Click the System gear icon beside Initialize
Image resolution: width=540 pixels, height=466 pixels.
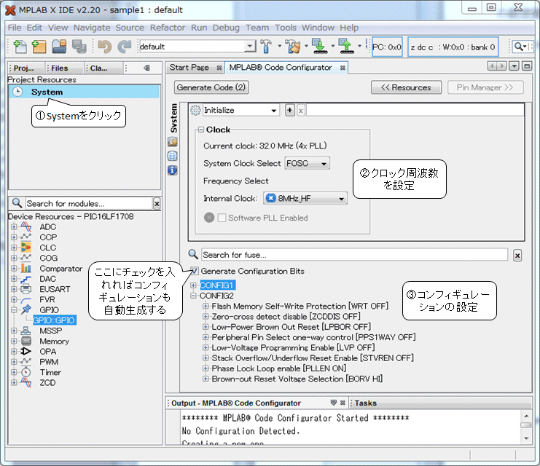pos(195,110)
